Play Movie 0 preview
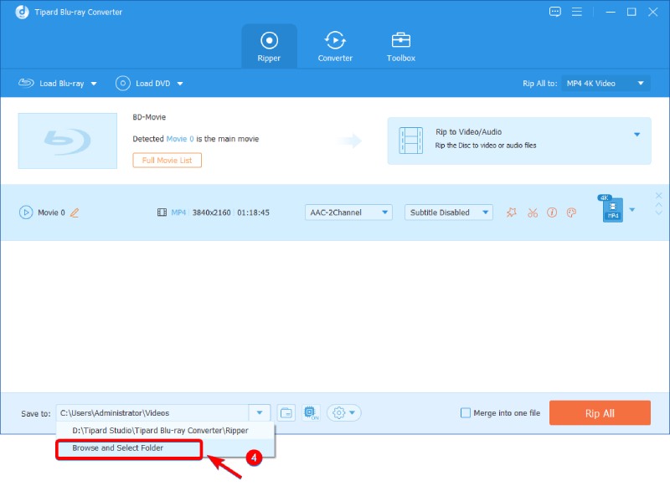This screenshot has height=486, width=670. pos(26,212)
